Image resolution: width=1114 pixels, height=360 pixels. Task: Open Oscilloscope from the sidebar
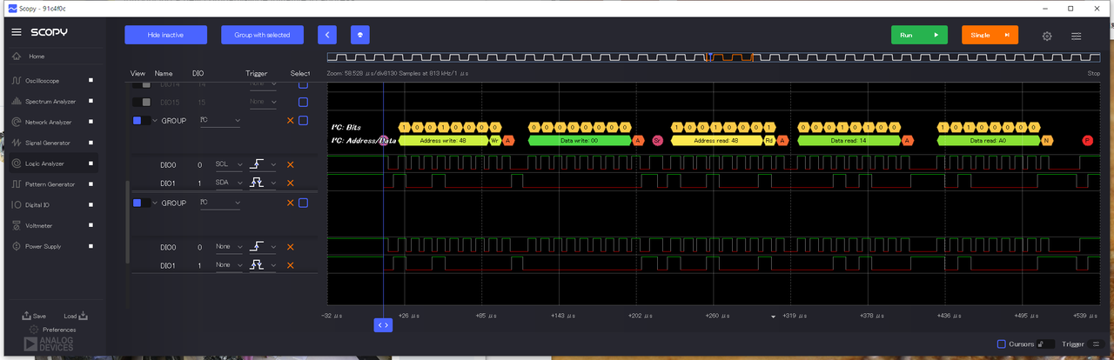point(42,80)
